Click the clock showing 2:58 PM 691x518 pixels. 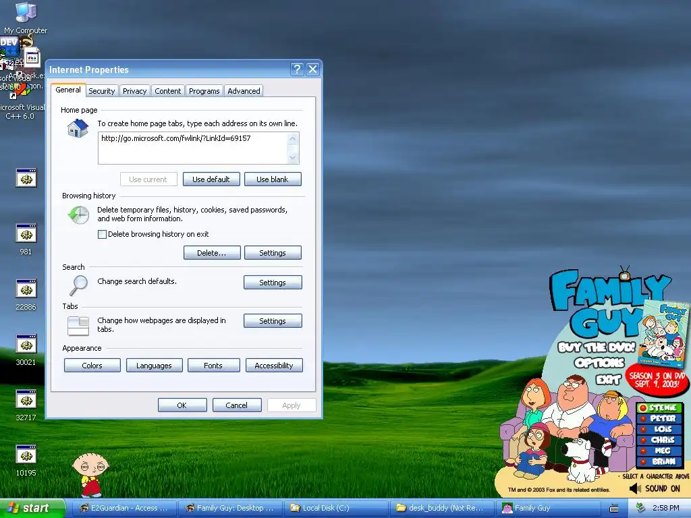pyautogui.click(x=665, y=508)
